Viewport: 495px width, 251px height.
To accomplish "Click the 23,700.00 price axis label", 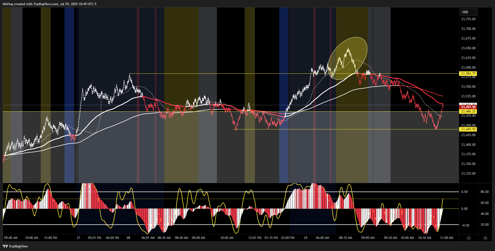I will point(468,29).
